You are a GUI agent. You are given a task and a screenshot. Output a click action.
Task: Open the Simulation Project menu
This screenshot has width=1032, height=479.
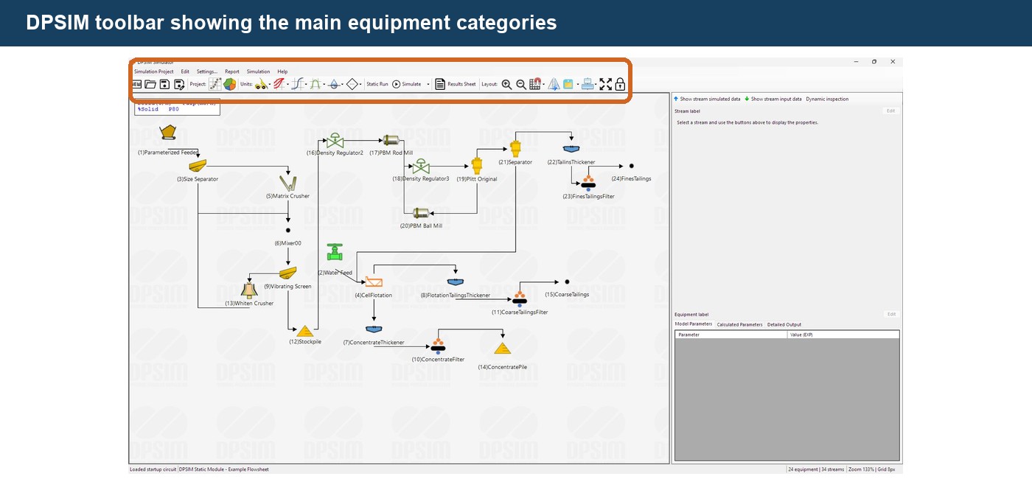(154, 71)
